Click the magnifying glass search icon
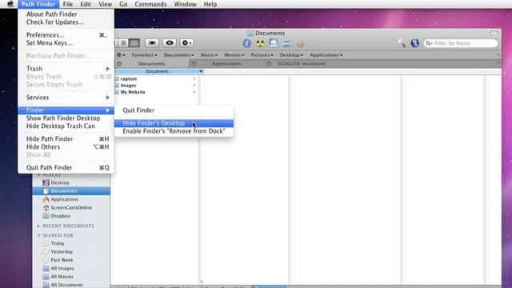This screenshot has width=512, height=288. click(402, 43)
